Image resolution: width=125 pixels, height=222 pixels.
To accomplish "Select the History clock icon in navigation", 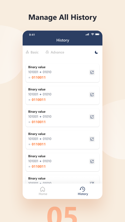I will 83,189.
